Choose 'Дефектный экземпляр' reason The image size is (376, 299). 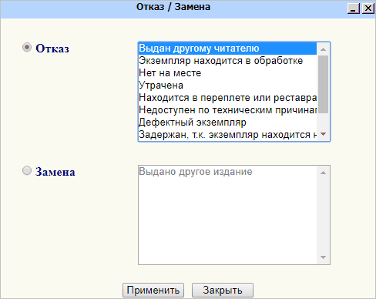pos(227,123)
